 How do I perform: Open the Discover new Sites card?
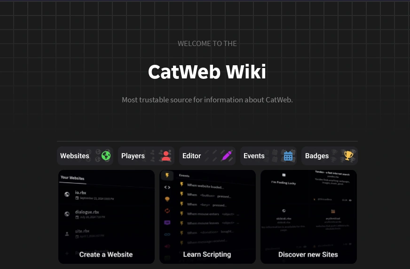coord(308,217)
